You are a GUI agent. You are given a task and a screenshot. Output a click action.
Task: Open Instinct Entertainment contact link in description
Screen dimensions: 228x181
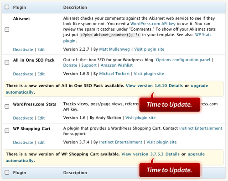[x=201, y=128]
